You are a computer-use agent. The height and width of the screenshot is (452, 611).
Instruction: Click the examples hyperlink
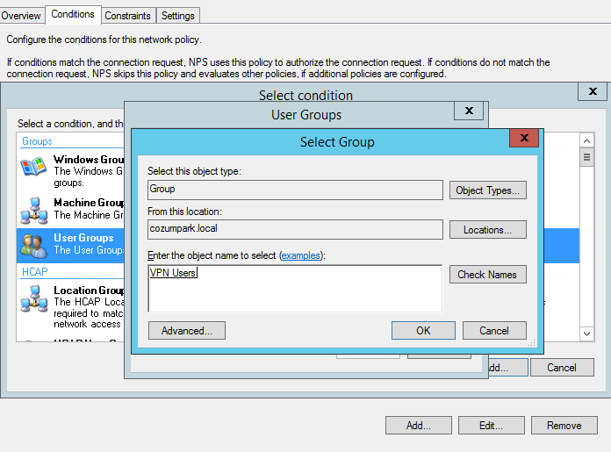click(x=301, y=255)
